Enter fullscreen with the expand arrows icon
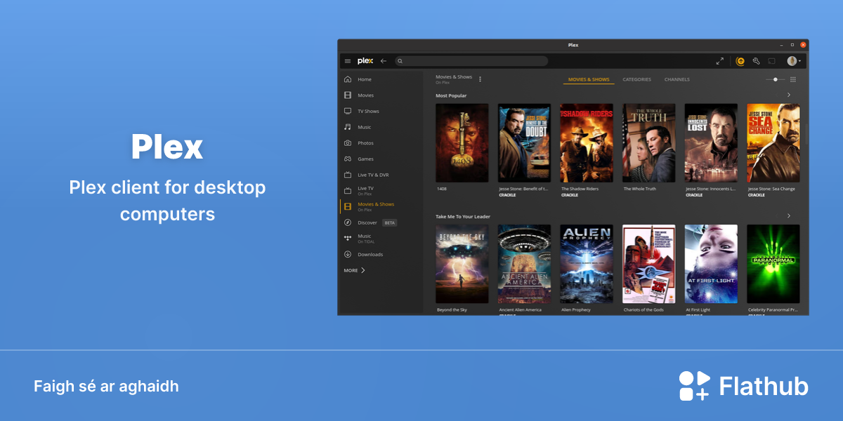 pyautogui.click(x=720, y=61)
